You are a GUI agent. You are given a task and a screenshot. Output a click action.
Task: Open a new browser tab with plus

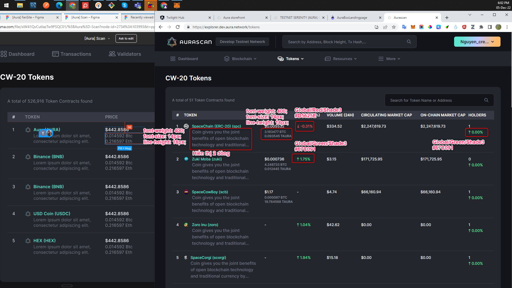click(447, 18)
